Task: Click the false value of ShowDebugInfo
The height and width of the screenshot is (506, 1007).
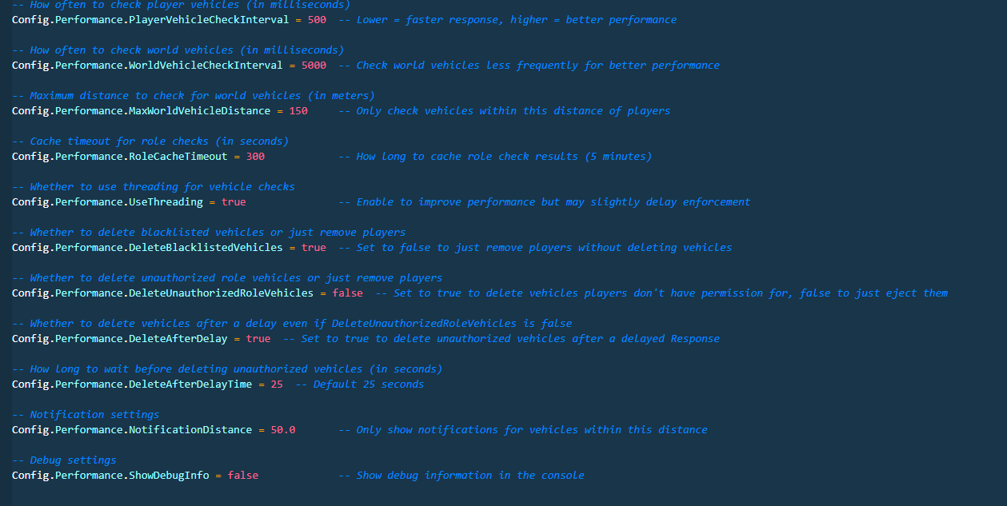Action: [x=243, y=475]
